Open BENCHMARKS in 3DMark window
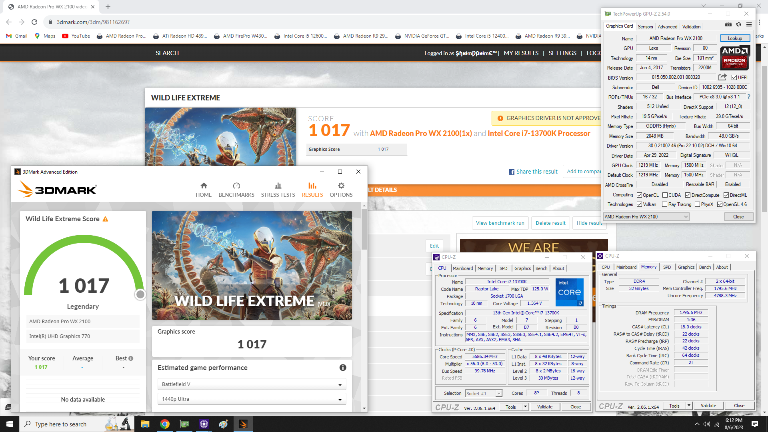This screenshot has height=432, width=768. pos(236,190)
